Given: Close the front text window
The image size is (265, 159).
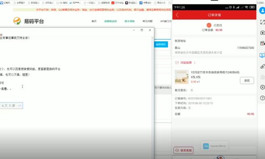Looking at the screenshot, I should [150, 30].
